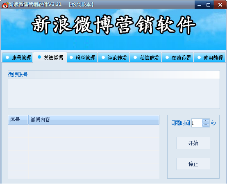Click inside the 微博账号 list area
This screenshot has height=193, width=227.
point(114,94)
